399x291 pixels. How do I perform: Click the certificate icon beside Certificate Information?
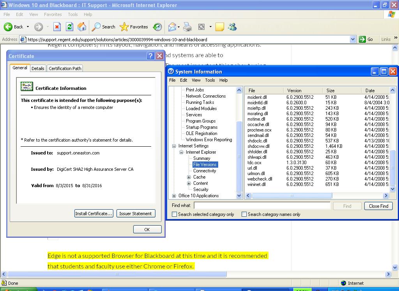(27, 87)
